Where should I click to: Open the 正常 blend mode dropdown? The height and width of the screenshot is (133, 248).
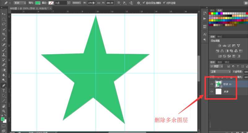(220, 72)
